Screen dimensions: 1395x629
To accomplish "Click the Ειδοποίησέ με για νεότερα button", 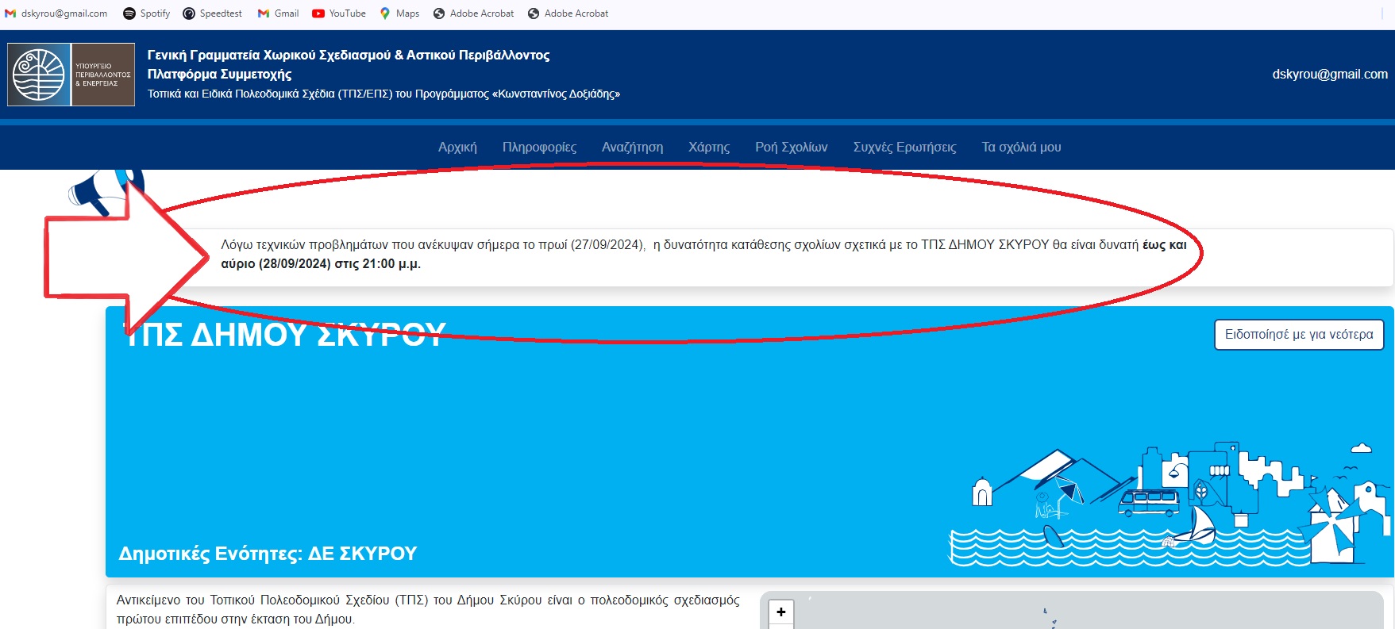I will click(x=1298, y=335).
